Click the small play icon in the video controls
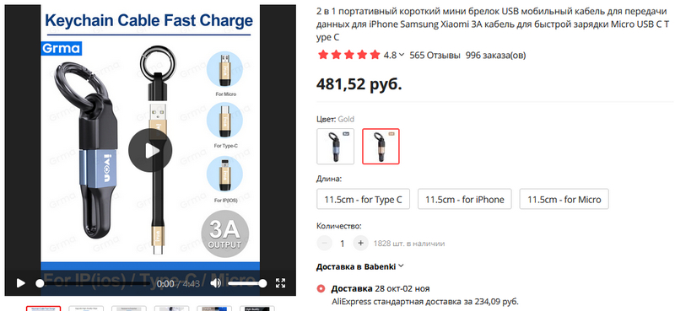This screenshot has height=311, width=675. click(20, 283)
